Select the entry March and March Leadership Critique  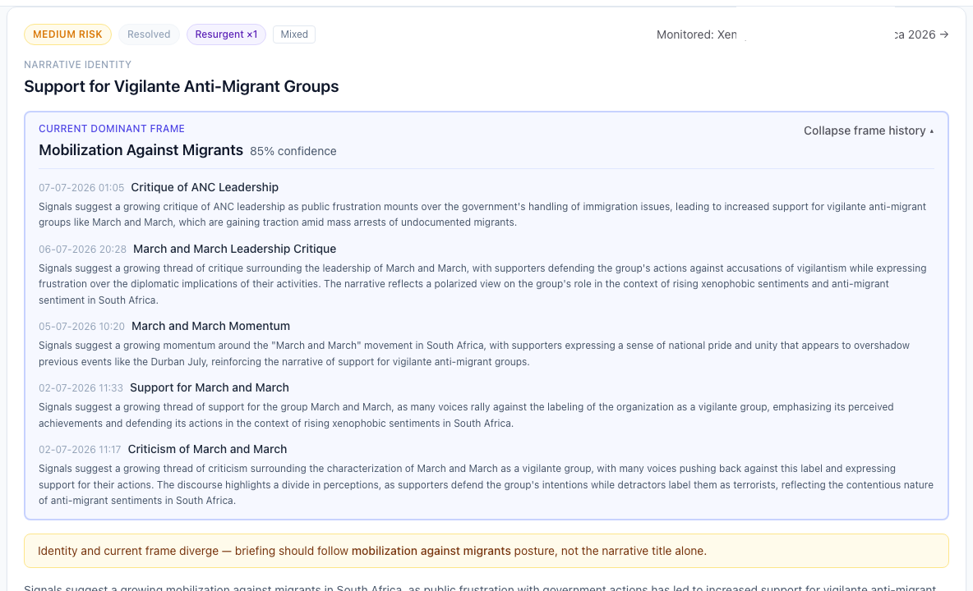coord(234,249)
